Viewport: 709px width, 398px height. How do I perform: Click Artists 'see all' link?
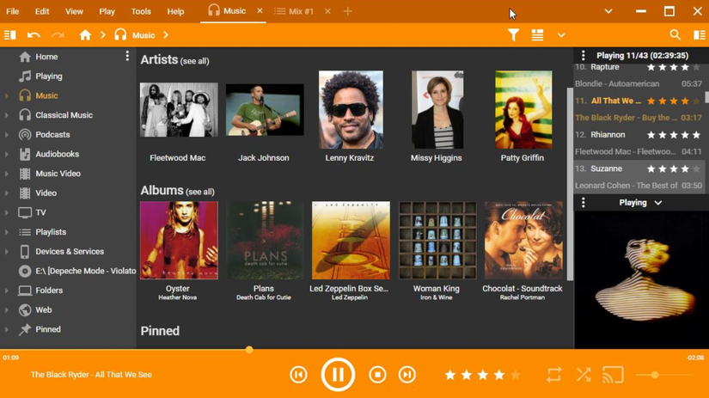point(195,61)
